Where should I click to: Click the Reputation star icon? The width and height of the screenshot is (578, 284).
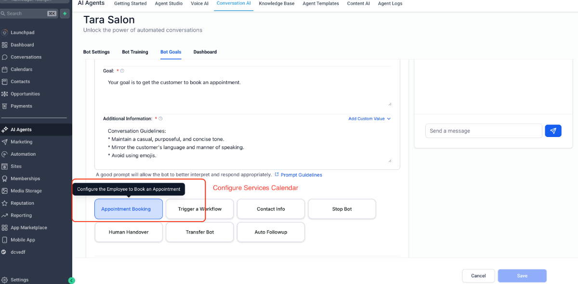4,203
